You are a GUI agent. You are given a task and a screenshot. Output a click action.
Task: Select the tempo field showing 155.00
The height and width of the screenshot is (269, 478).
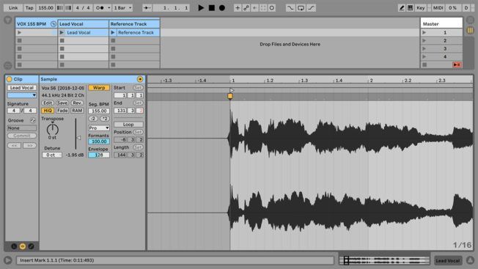click(45, 8)
